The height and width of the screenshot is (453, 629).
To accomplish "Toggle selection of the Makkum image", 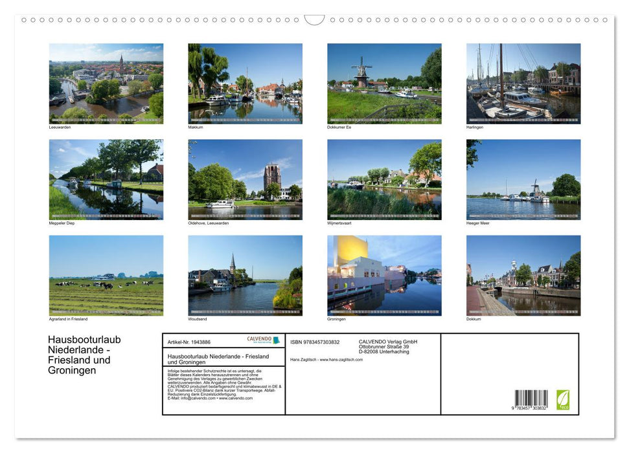I will 245,83.
